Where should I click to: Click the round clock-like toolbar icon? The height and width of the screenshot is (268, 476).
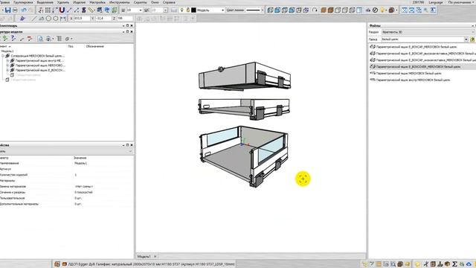coord(375,10)
